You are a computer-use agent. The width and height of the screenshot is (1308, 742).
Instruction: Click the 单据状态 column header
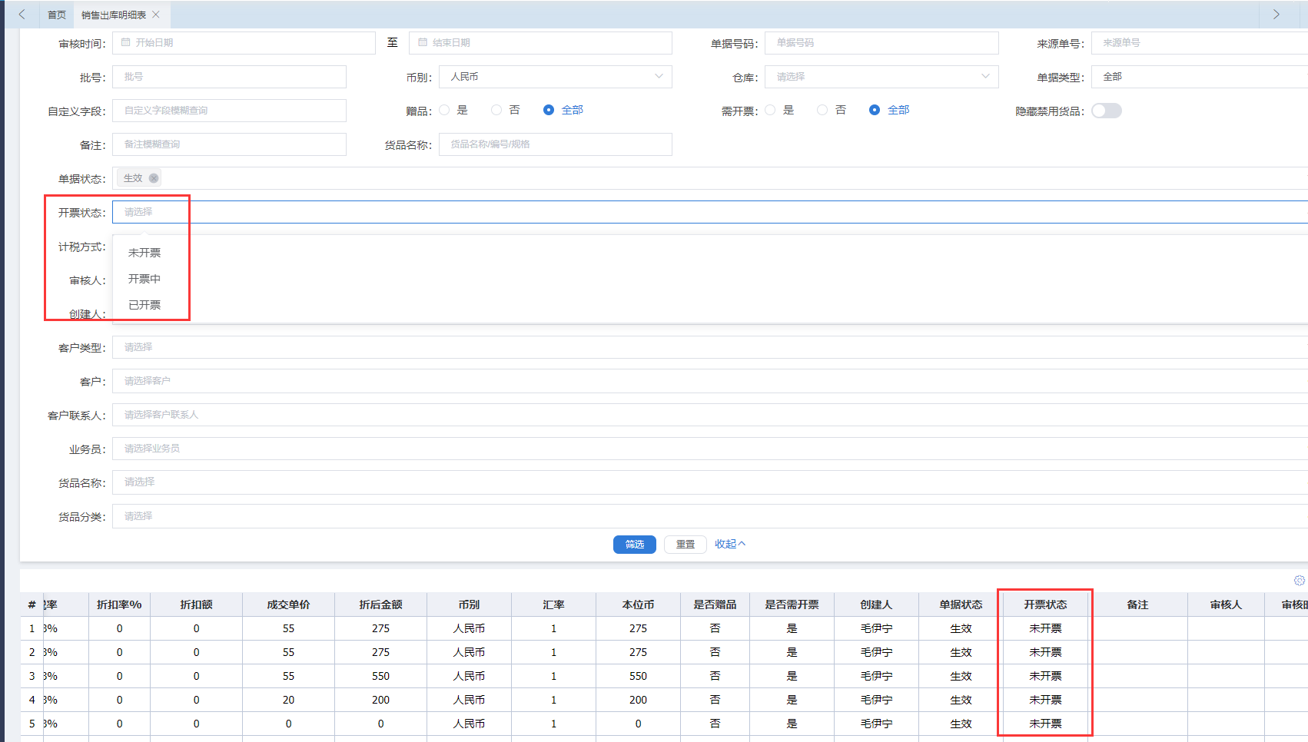[961, 605]
